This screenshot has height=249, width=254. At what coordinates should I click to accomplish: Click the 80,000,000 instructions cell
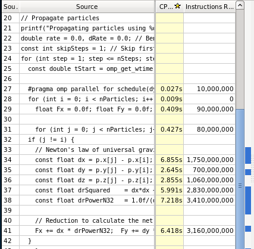pyautogui.click(x=209, y=129)
